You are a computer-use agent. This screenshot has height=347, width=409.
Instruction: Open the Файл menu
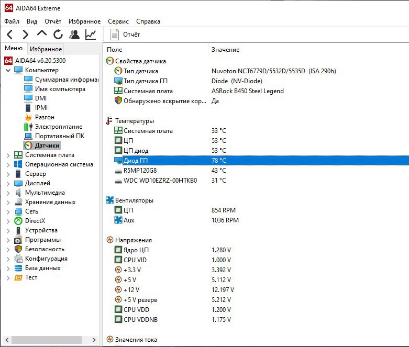coord(12,21)
